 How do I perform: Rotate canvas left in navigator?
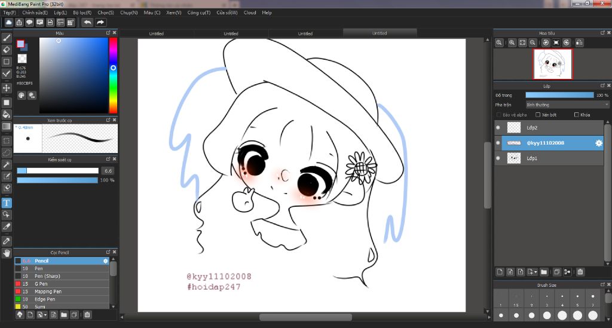(546, 42)
